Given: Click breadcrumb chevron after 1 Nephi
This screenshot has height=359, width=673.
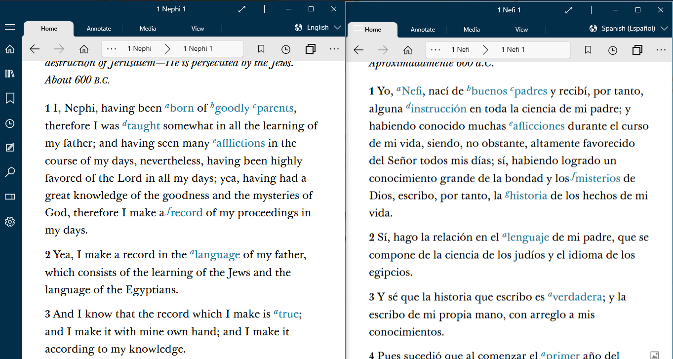Looking at the screenshot, I should 167,48.
